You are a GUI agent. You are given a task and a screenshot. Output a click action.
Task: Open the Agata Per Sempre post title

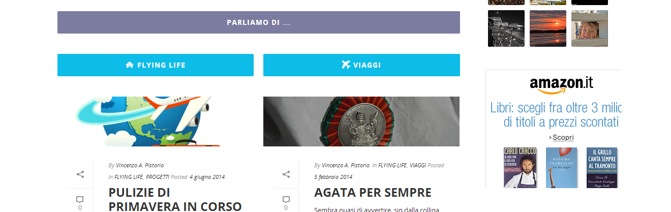pos(373,193)
